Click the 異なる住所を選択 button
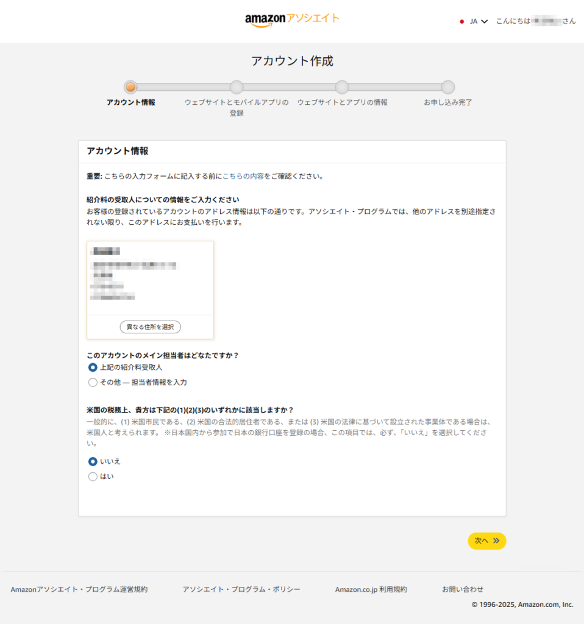The image size is (584, 624). [x=150, y=327]
